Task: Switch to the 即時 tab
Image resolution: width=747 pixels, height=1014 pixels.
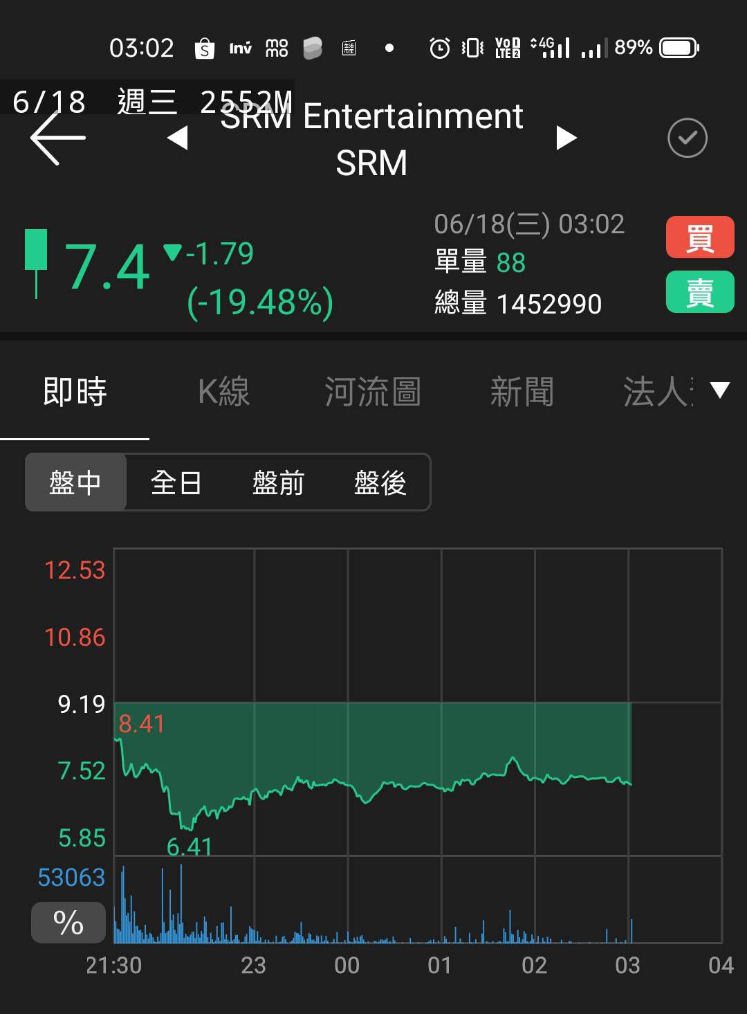Action: pos(75,392)
